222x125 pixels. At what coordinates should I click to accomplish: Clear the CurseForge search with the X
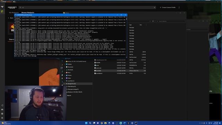154,7
